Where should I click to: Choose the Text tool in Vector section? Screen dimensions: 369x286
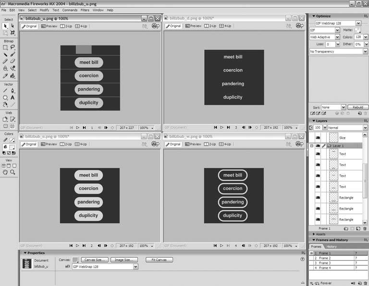pos(12,97)
